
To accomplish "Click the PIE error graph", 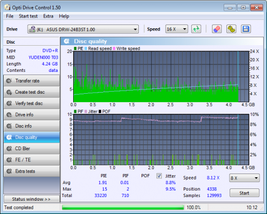I will coord(161,77).
